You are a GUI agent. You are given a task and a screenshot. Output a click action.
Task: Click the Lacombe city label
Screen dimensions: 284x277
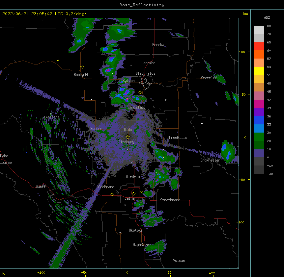click(x=148, y=63)
